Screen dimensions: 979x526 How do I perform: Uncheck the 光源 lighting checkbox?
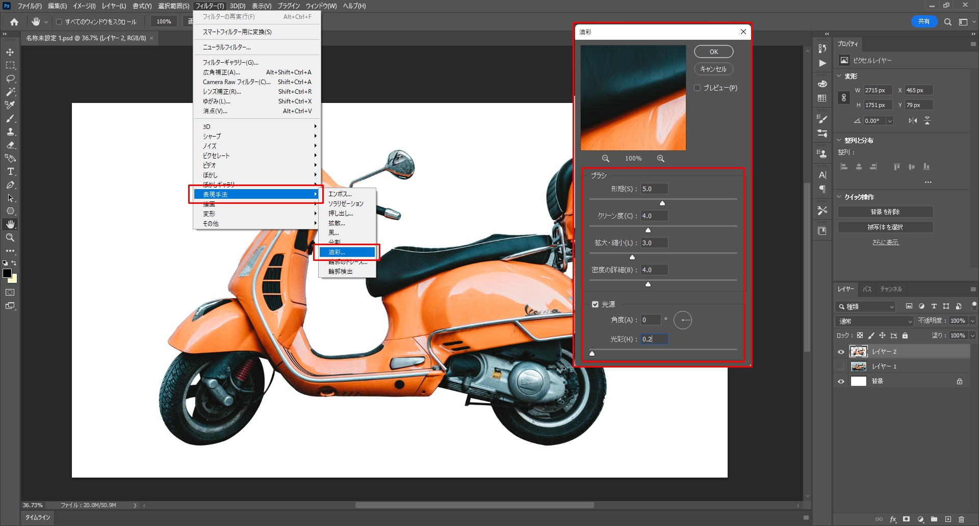click(x=595, y=304)
